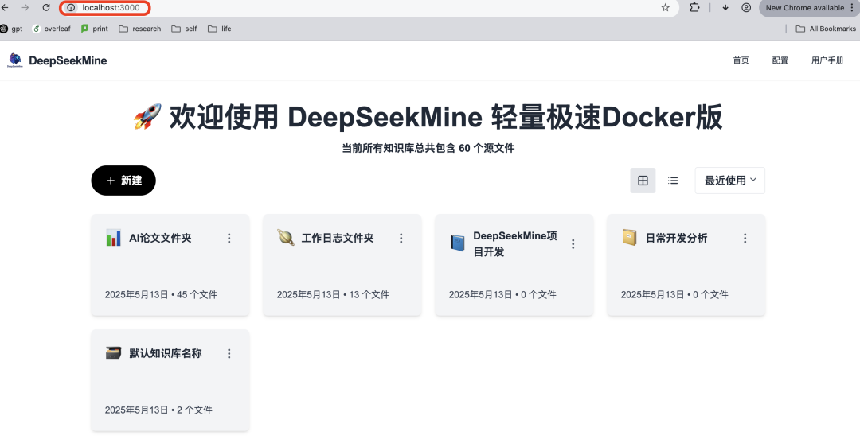Open the self bookmarks folder
This screenshot has width=860, height=447.
pos(184,29)
